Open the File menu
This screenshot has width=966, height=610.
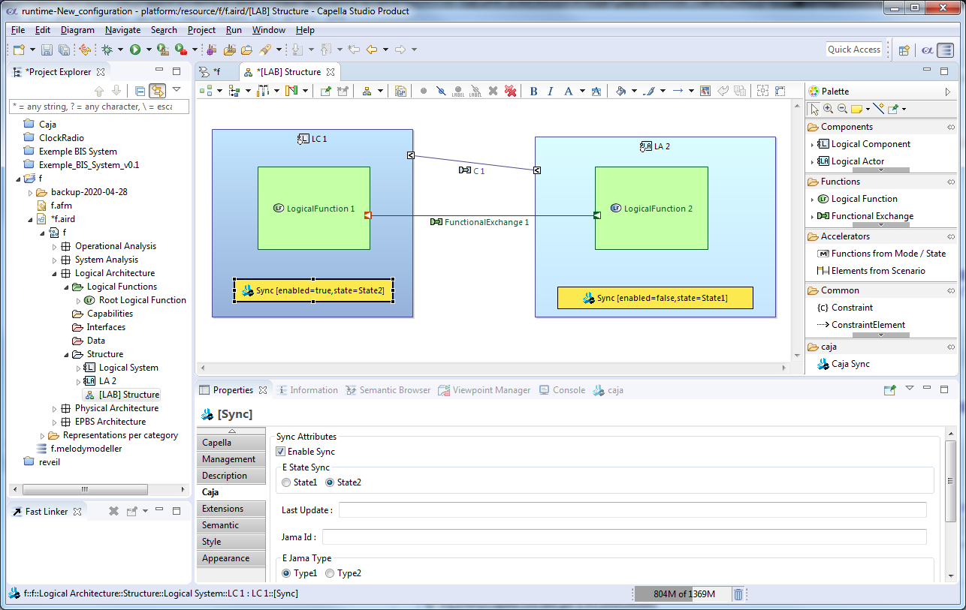(x=18, y=30)
